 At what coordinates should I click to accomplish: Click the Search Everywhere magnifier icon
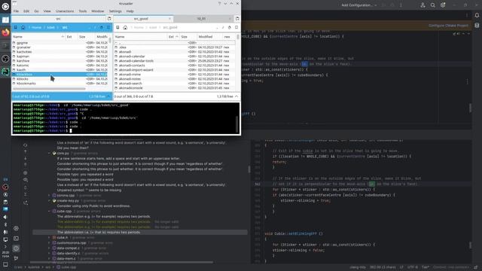point(433,5)
